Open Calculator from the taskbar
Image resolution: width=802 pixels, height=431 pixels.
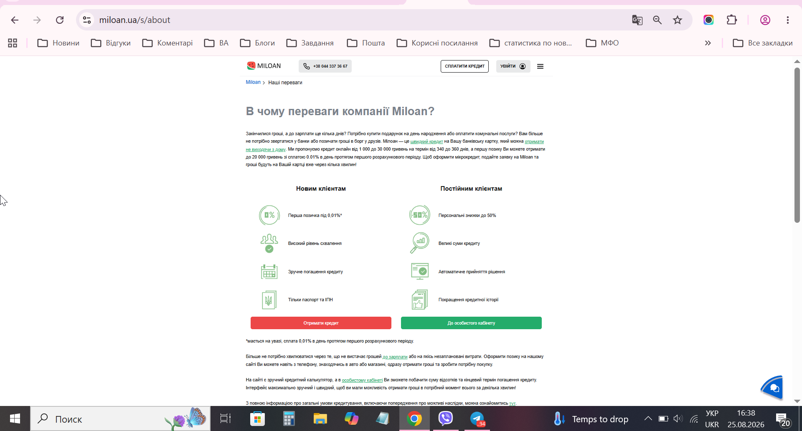coord(289,418)
